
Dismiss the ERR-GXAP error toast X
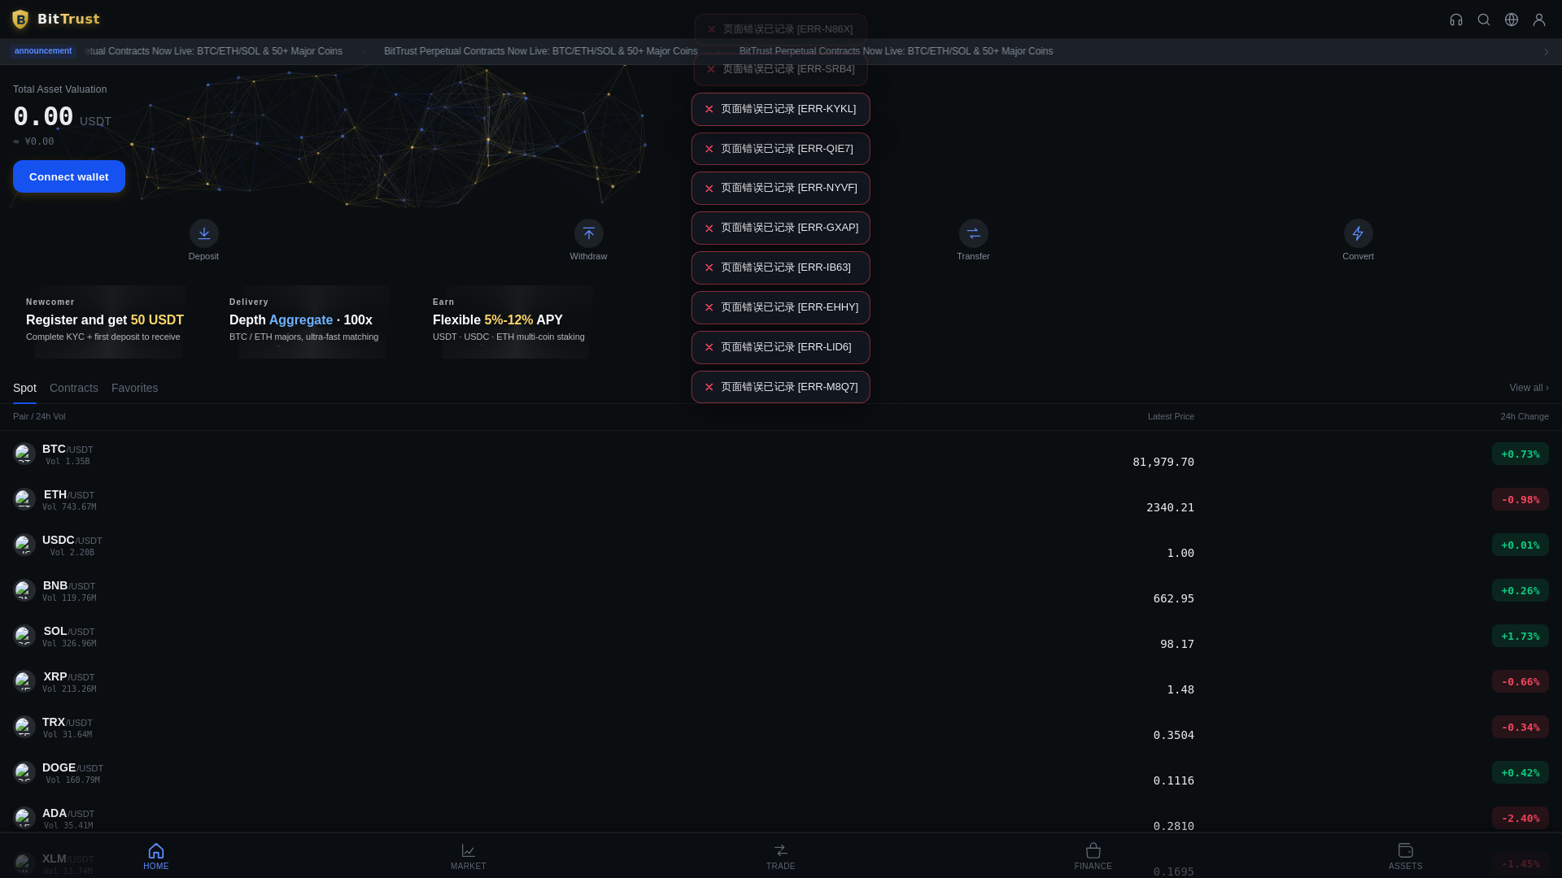click(709, 228)
